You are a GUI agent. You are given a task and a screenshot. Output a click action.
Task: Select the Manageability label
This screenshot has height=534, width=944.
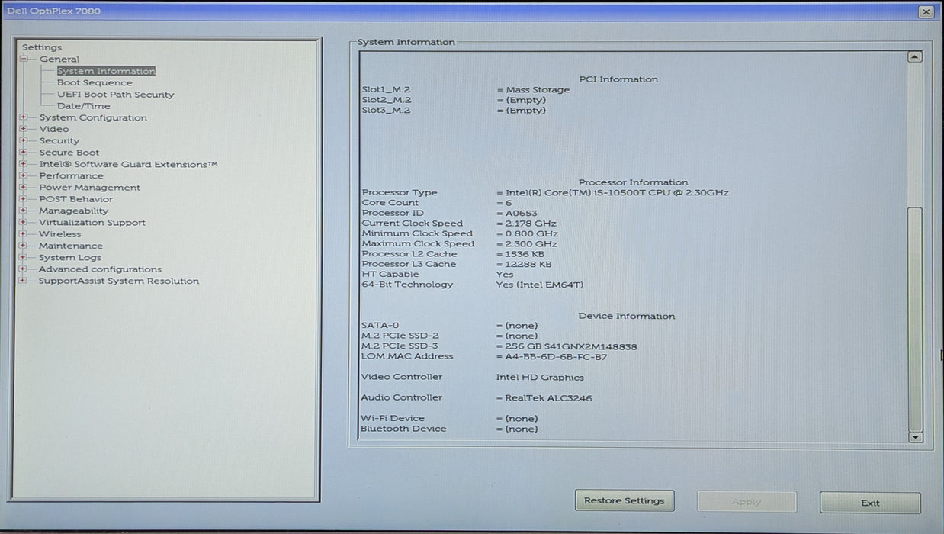coord(74,211)
